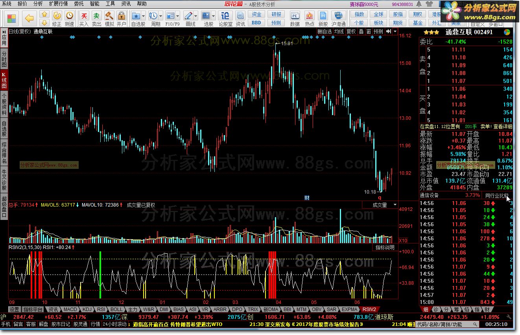Click the 研报 research report button
This screenshot has width=520, height=335.
coord(276,14)
